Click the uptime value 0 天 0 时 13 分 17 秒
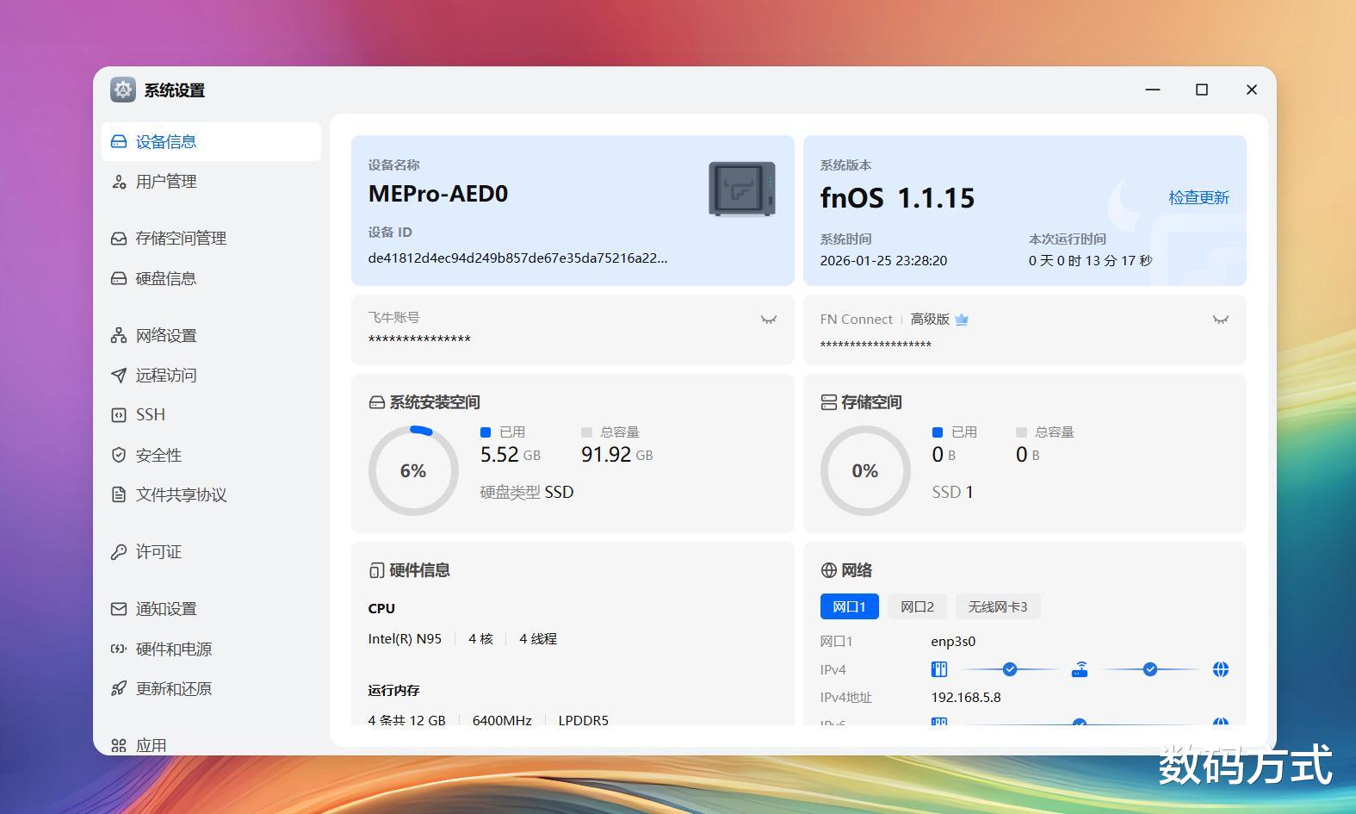 coord(1090,260)
